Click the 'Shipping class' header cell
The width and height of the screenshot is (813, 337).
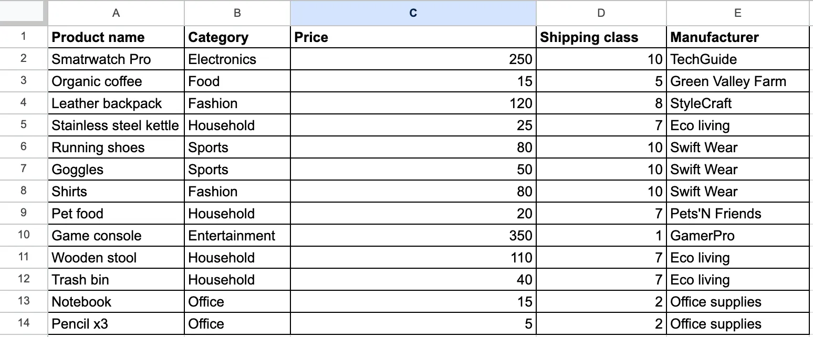click(x=601, y=37)
